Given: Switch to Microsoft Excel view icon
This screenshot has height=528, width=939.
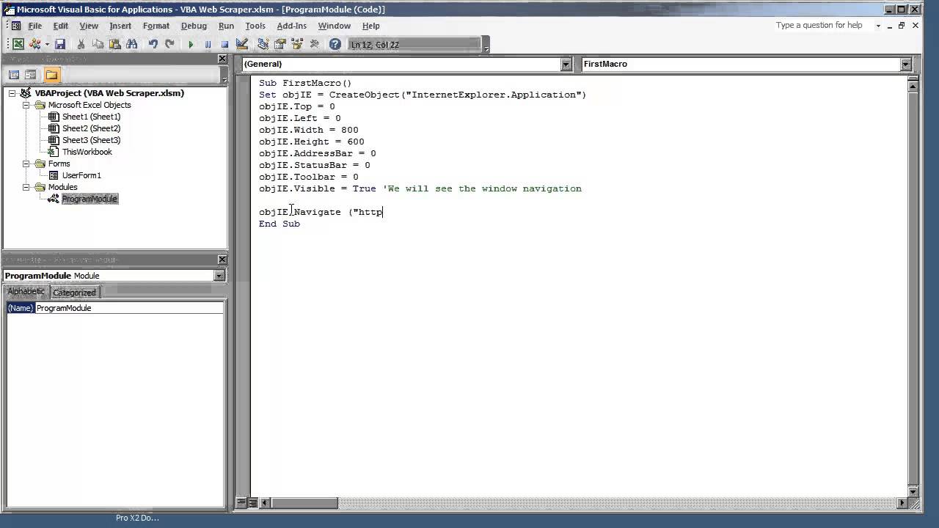Looking at the screenshot, I should (18, 44).
